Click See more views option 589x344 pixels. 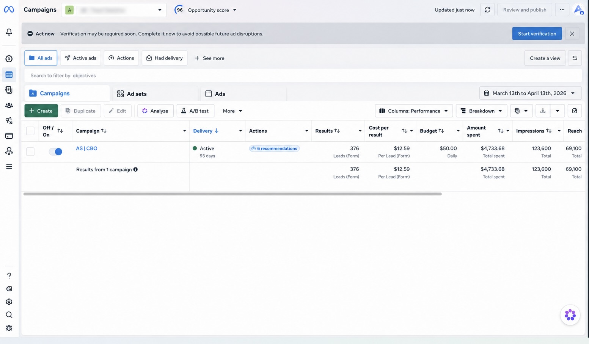(x=209, y=58)
